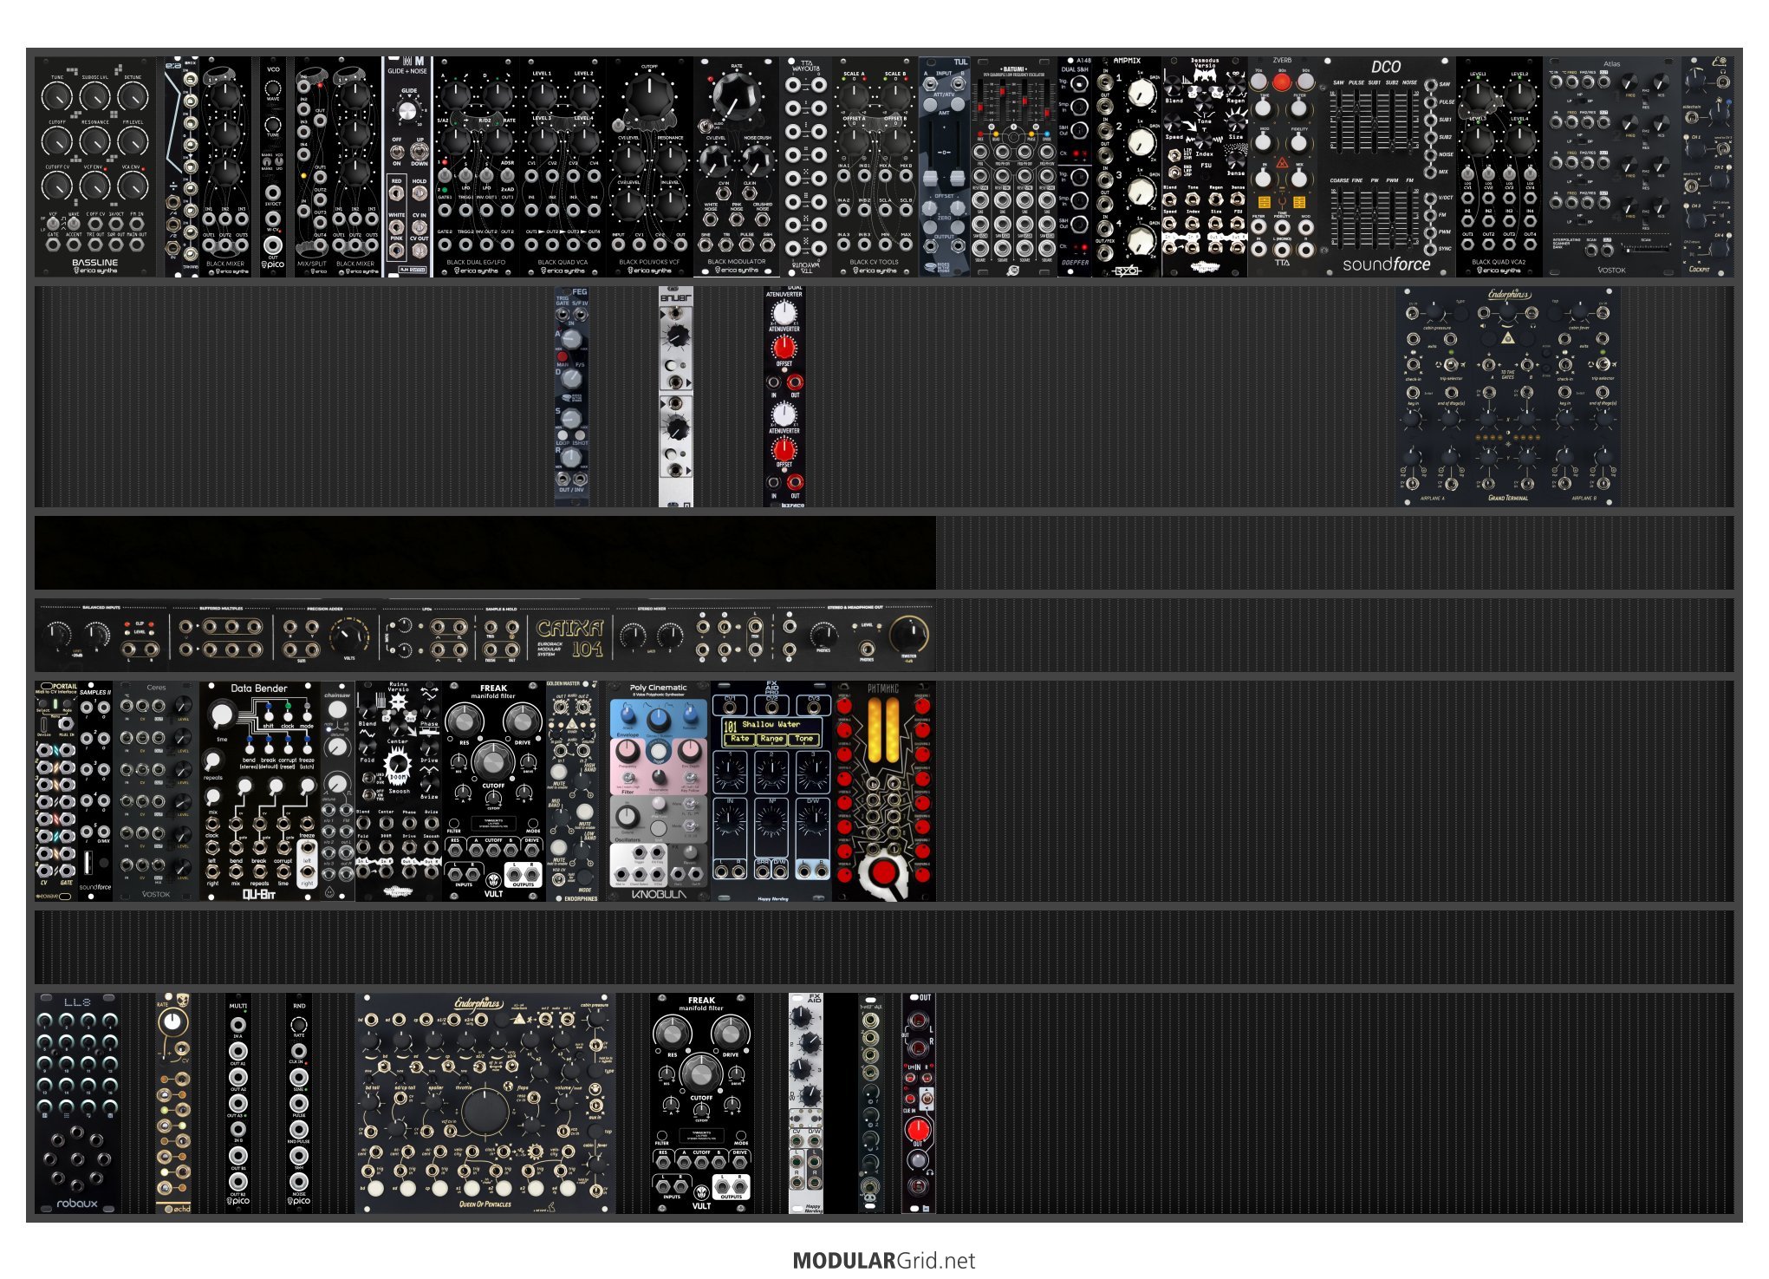Screen dimensions: 1769x1279
Task: Select the Portal MIDI to CV module
Action: [56, 791]
